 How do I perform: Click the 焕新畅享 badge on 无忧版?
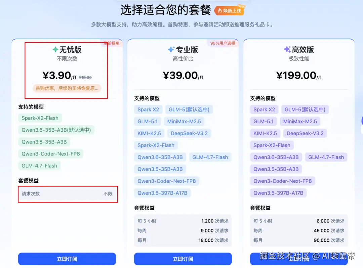tap(111, 43)
